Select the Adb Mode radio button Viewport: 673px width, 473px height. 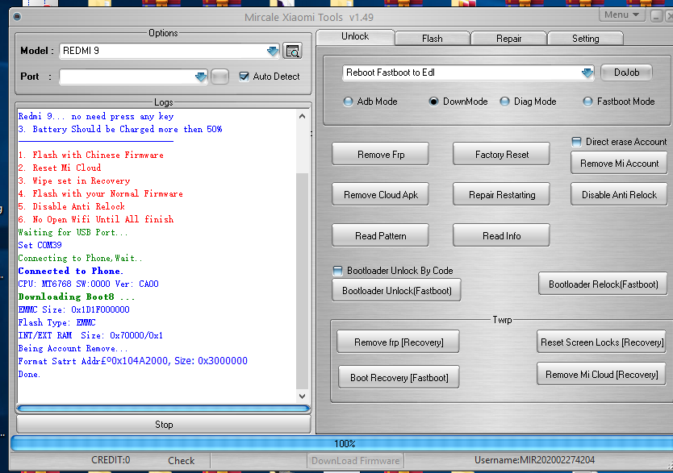click(x=348, y=102)
